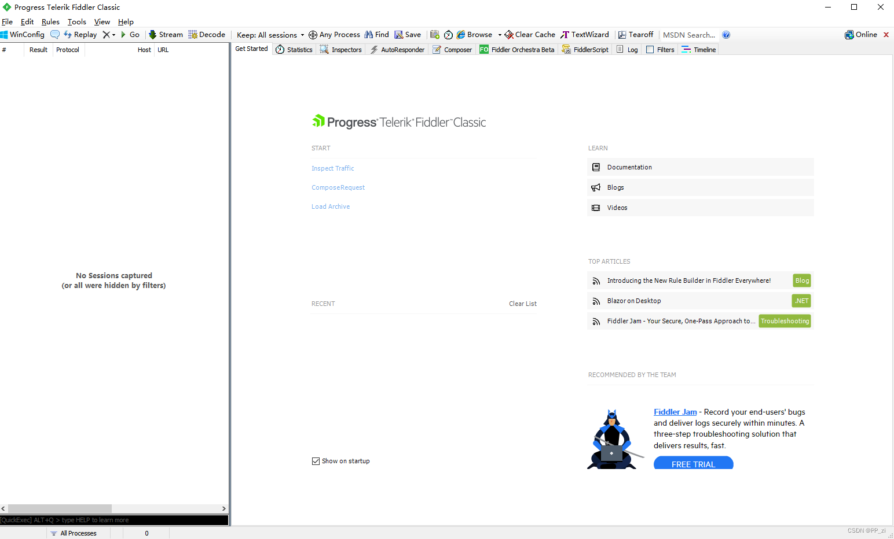The height and width of the screenshot is (539, 894).
Task: Open the TextWizard tool
Action: pyautogui.click(x=585, y=35)
